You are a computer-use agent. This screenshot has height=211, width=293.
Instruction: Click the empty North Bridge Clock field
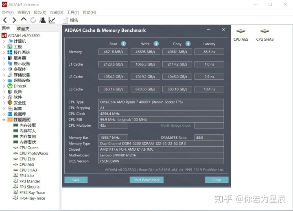tap(209, 125)
